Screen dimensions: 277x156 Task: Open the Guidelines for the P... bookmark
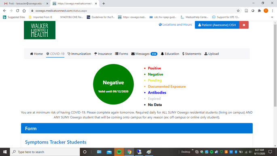(101, 17)
